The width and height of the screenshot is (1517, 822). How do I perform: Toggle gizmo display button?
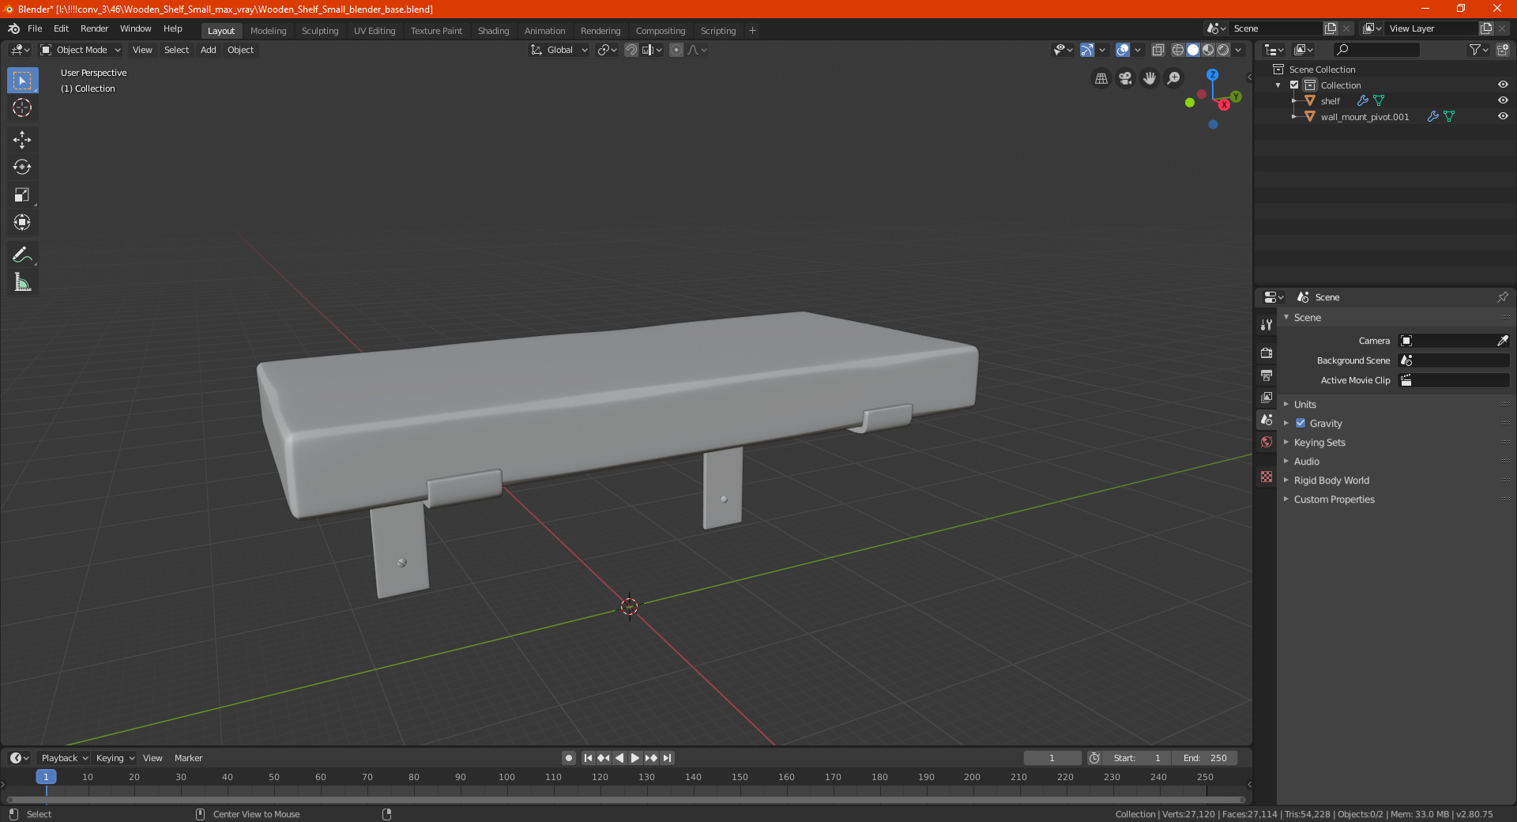point(1087,50)
